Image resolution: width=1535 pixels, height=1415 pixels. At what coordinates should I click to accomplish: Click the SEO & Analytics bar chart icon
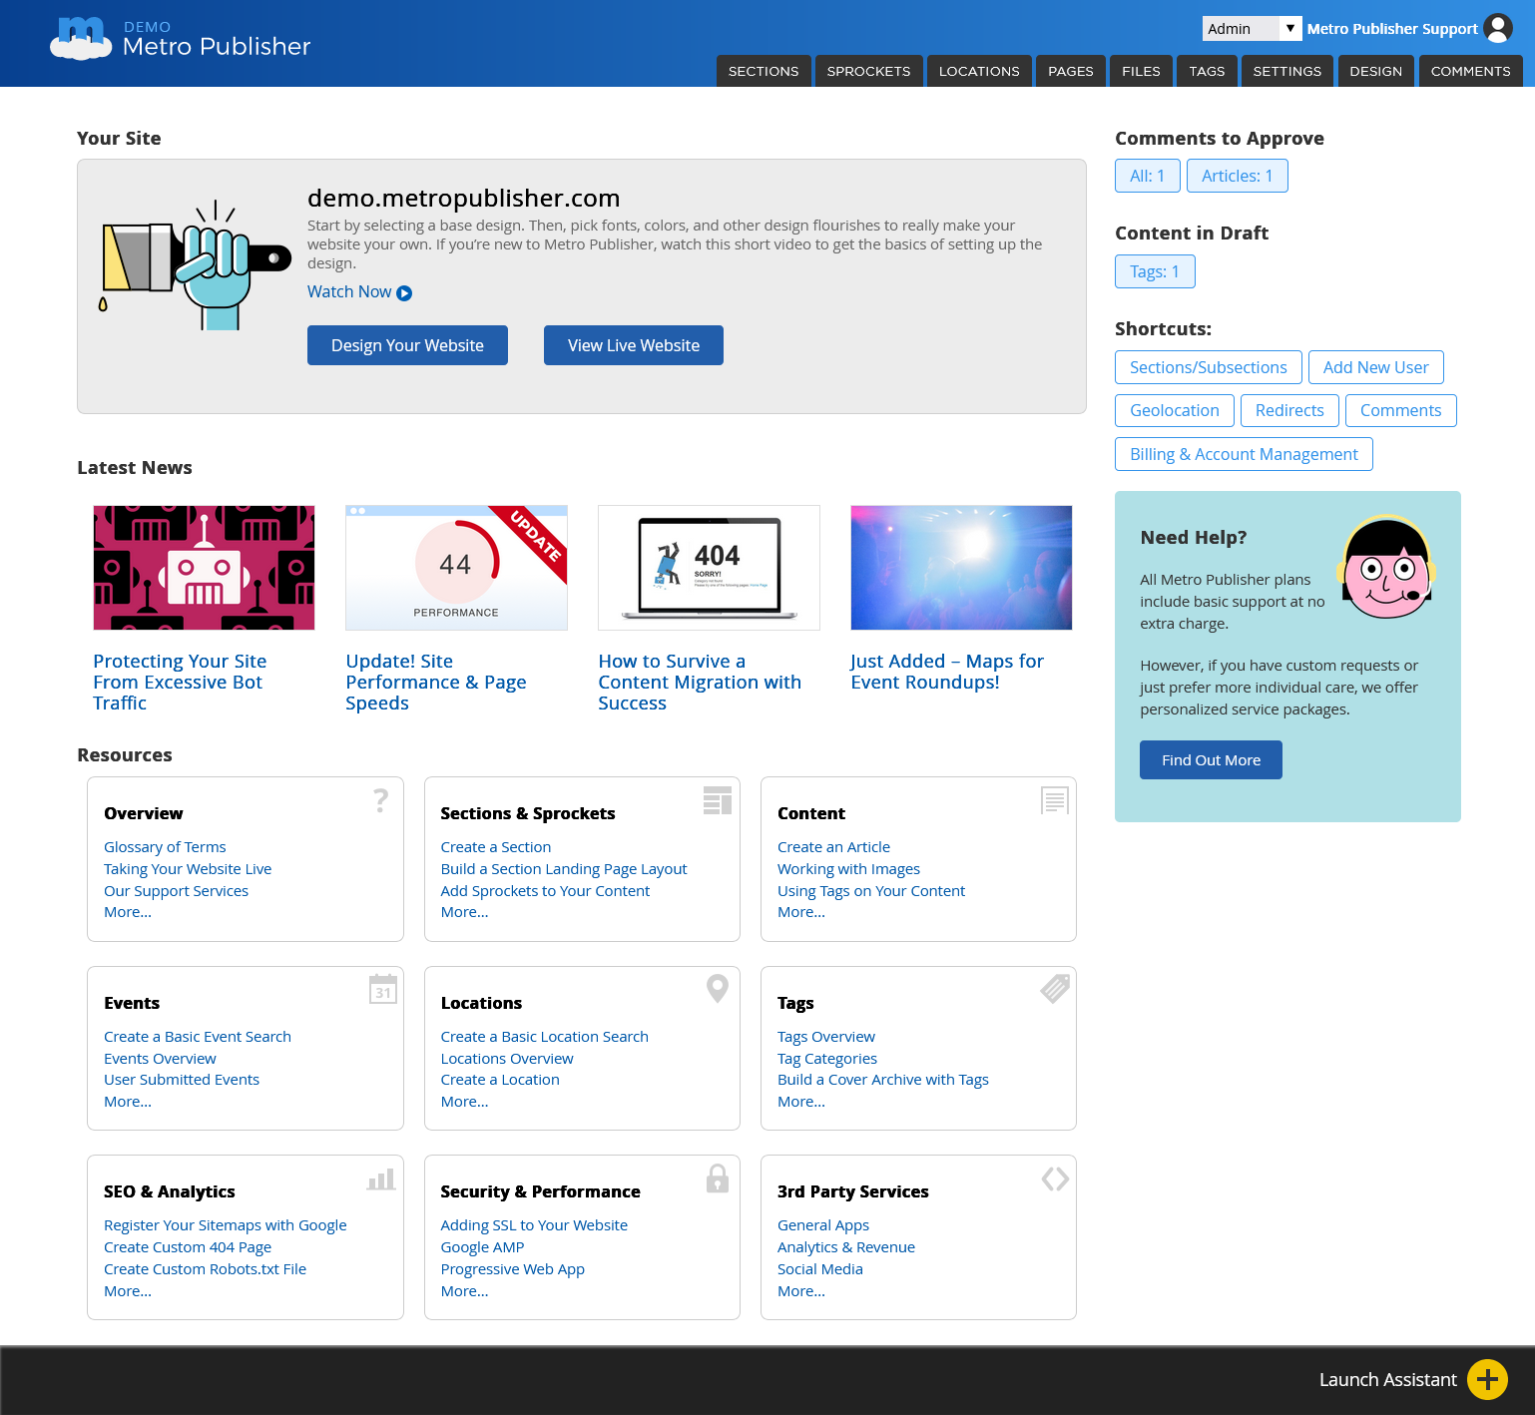[381, 1179]
